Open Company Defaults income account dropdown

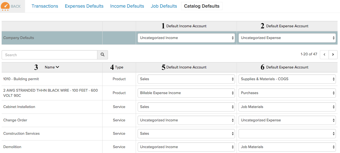click(x=186, y=38)
